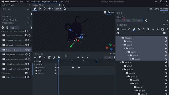Viewport: 169px width, 95px height.
Task: Save the idle animation
Action: click(x=26, y=35)
